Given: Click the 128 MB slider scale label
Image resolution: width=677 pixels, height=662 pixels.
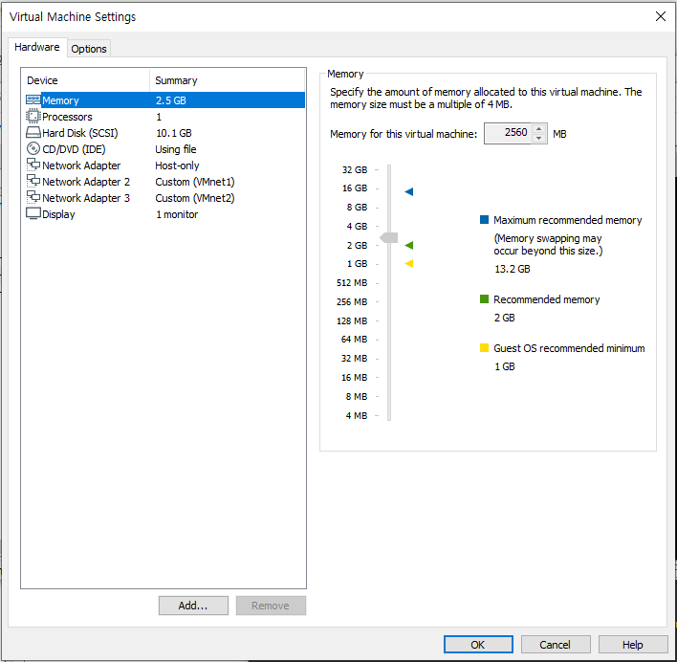Looking at the screenshot, I should [352, 320].
